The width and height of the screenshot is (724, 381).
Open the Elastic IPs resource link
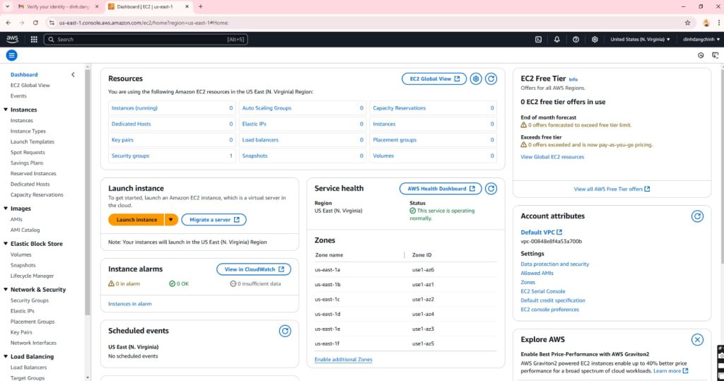coord(254,124)
